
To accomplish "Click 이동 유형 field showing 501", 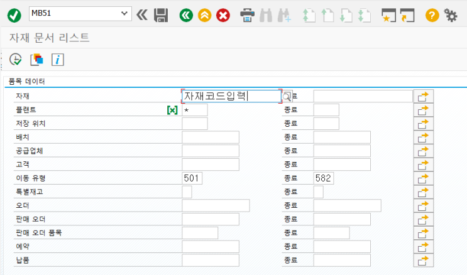I will coord(192,178).
